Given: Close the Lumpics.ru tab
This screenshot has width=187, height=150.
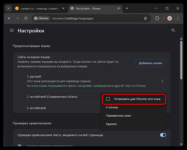Looking at the screenshot, I should 63,8.
